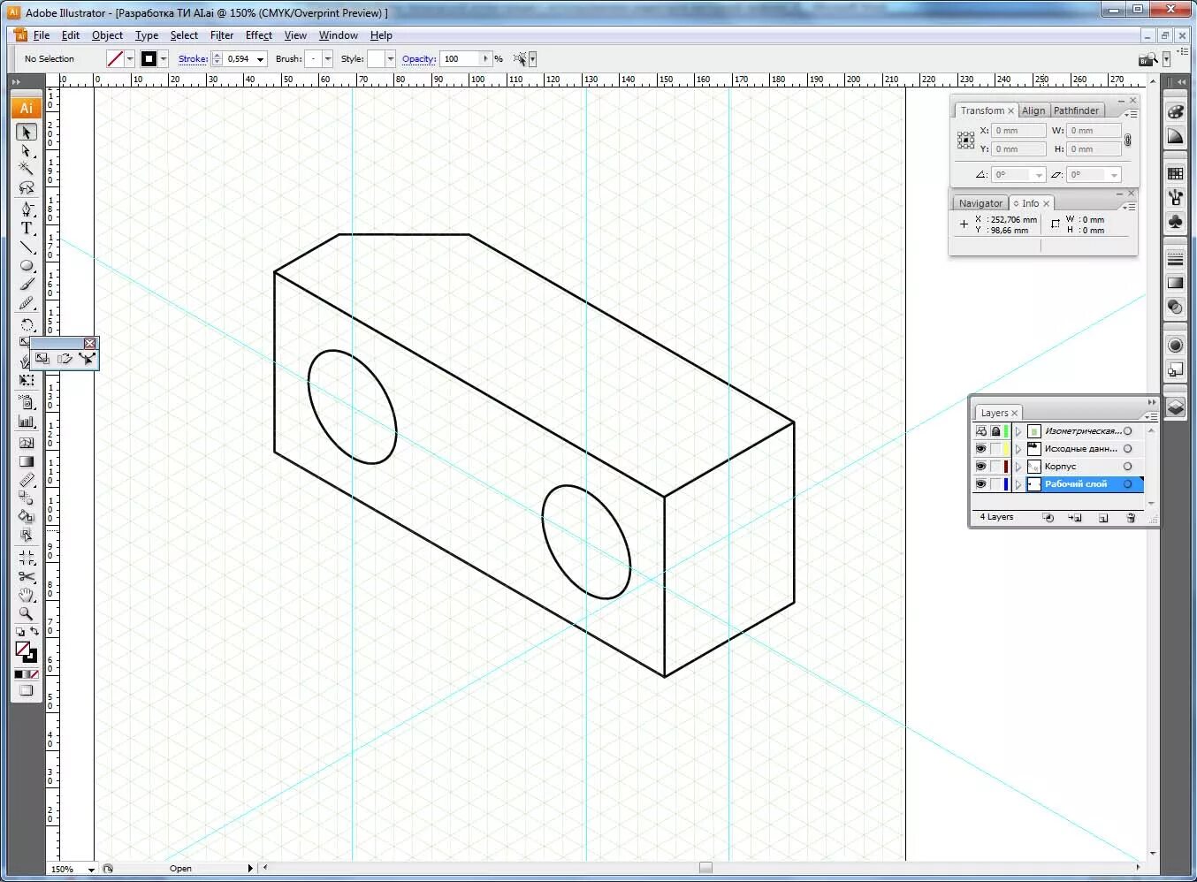
Task: Select the Symbol Sprayer tool
Action: [26, 403]
